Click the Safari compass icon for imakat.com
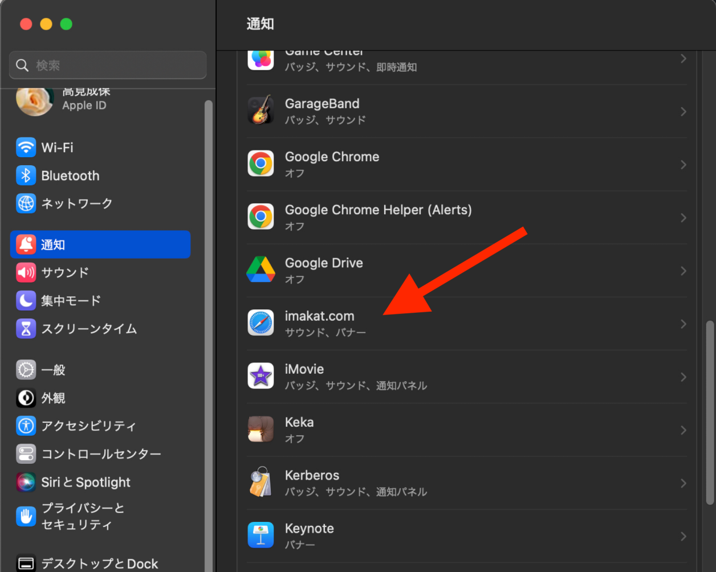Viewport: 716px width, 572px height. (261, 323)
